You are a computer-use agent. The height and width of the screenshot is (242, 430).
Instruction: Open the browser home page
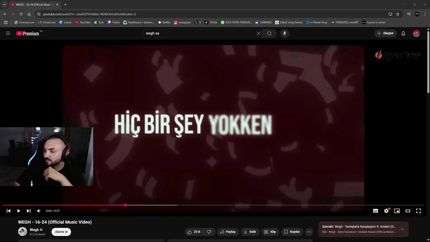(x=29, y=14)
